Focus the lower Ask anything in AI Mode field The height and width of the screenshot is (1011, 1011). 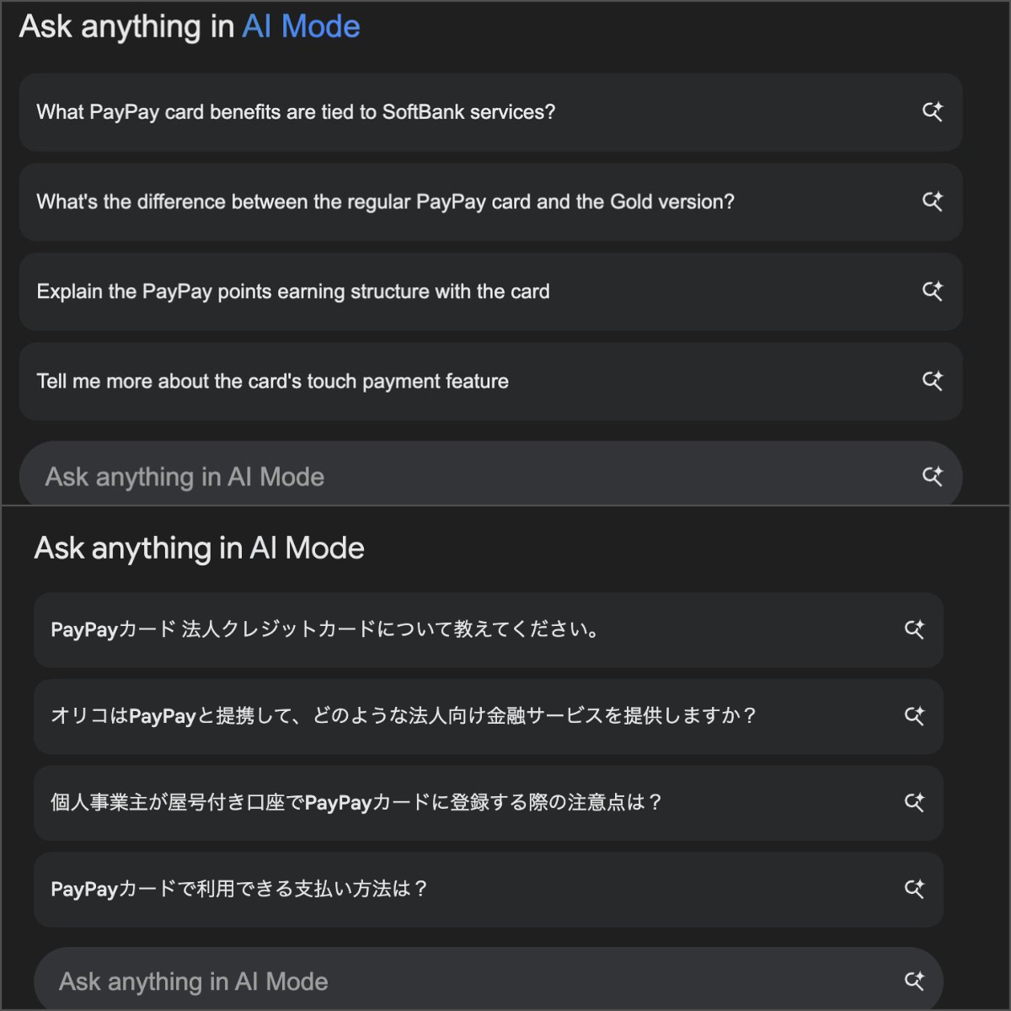[421, 982]
